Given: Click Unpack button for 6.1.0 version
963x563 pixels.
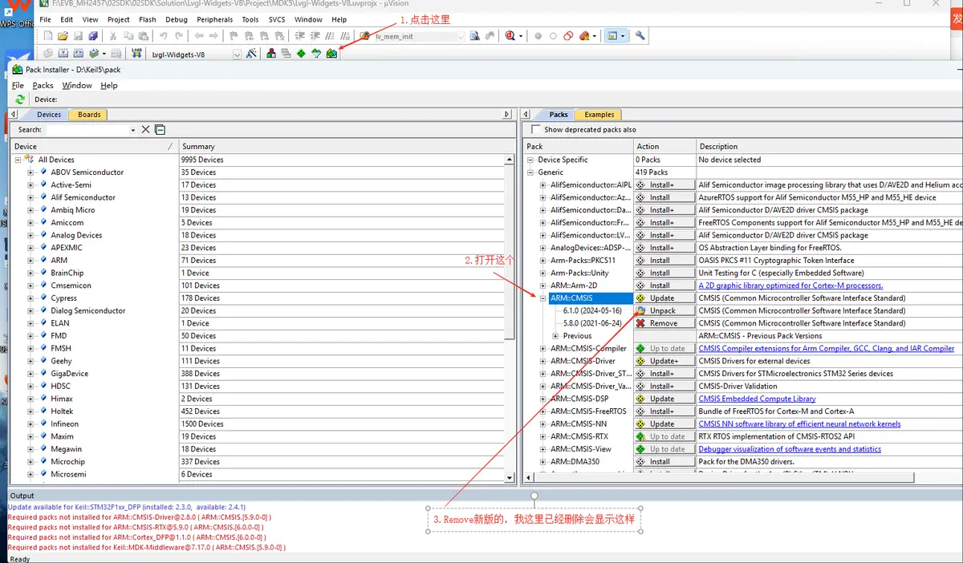Looking at the screenshot, I should (x=664, y=310).
